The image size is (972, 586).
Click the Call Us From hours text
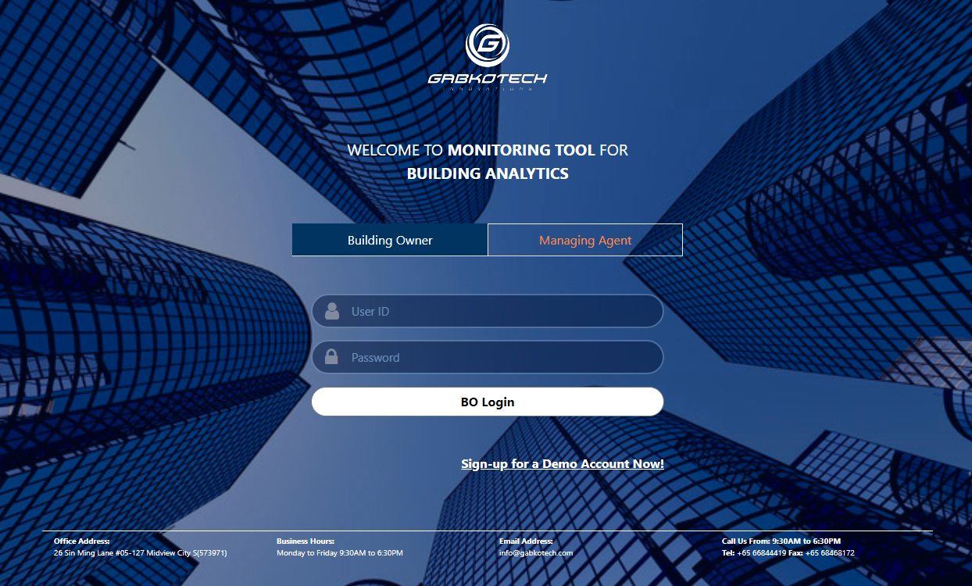780,541
